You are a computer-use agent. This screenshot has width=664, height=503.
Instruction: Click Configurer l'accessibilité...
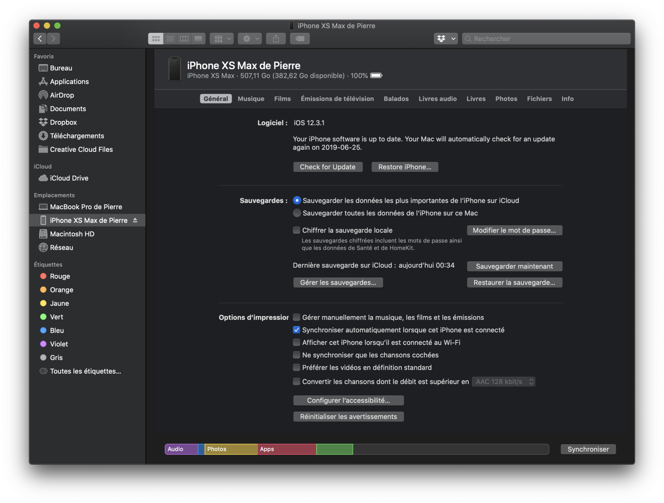(349, 401)
